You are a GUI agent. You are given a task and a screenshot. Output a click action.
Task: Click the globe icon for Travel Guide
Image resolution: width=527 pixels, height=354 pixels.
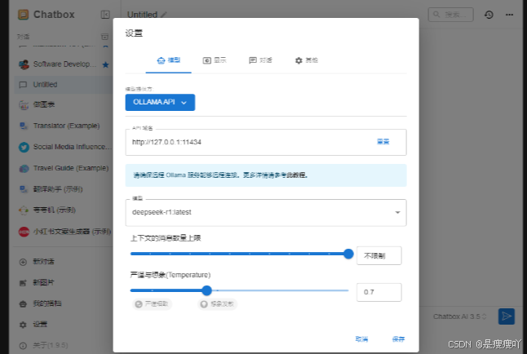coord(24,168)
